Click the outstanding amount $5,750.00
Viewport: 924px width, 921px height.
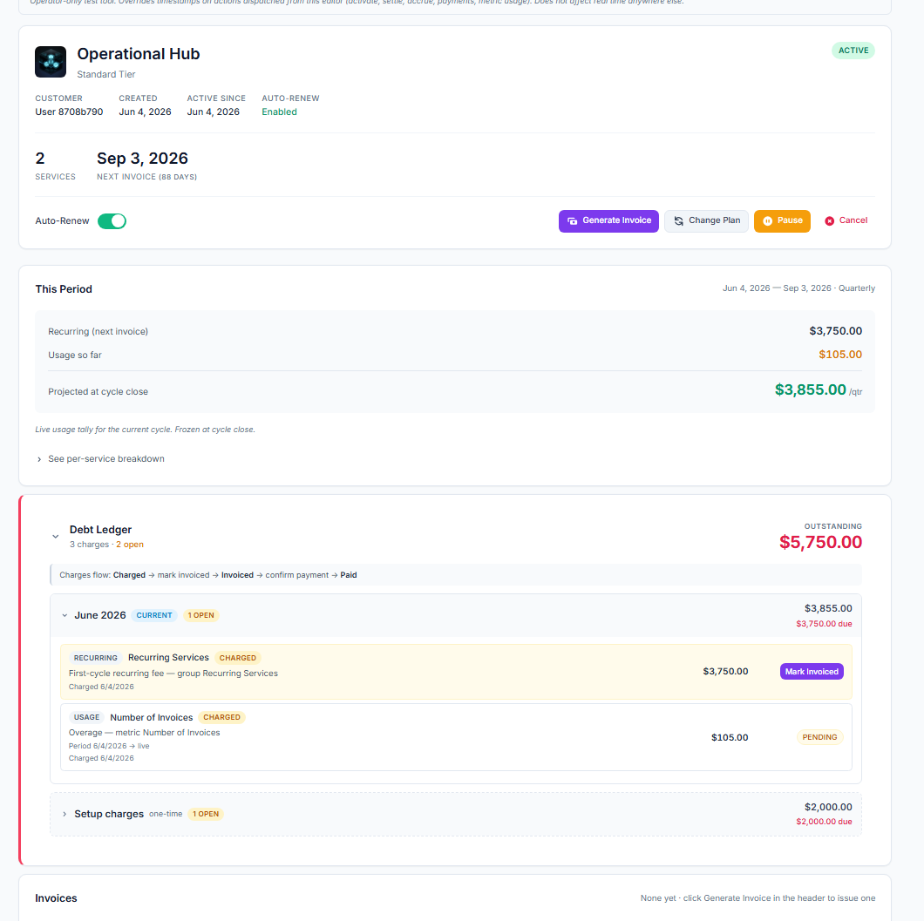[x=820, y=542]
